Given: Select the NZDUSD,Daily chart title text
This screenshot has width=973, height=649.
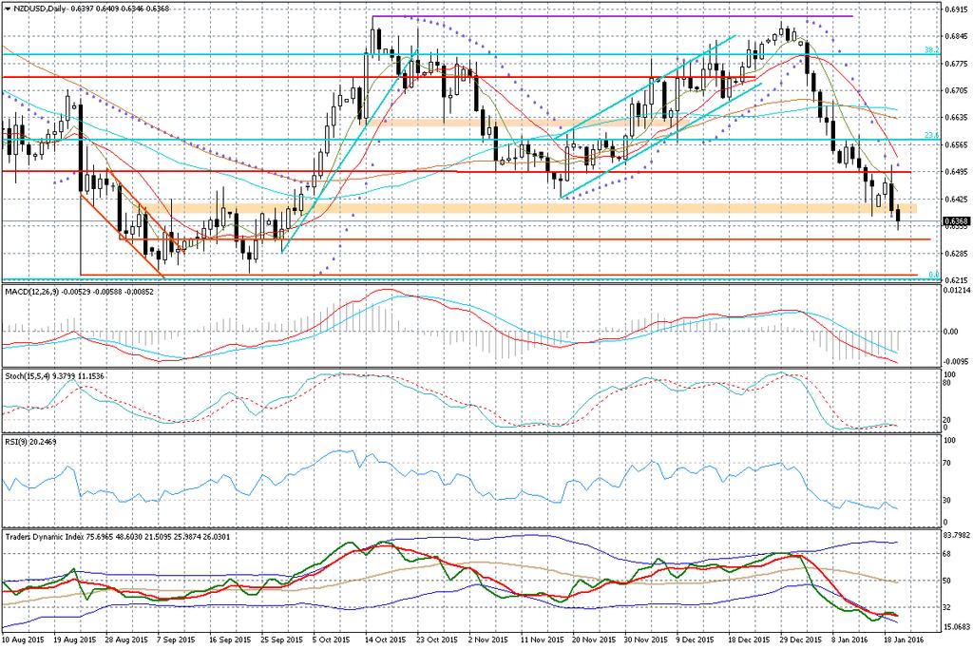Looking at the screenshot, I should [x=38, y=9].
